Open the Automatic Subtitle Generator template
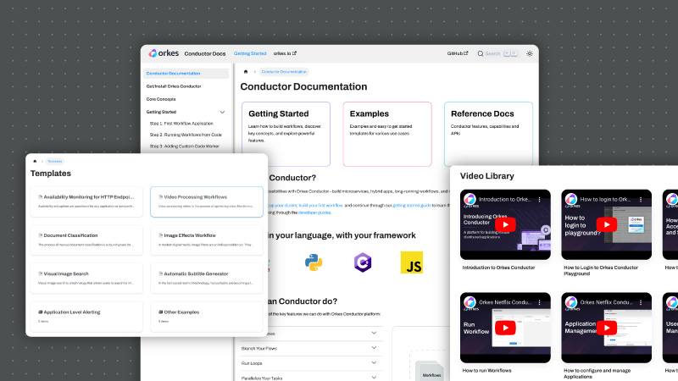Image resolution: width=678 pixels, height=381 pixels. point(207,279)
